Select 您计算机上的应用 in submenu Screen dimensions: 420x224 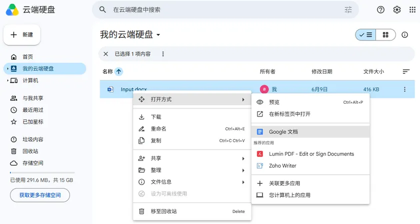tap(310, 195)
